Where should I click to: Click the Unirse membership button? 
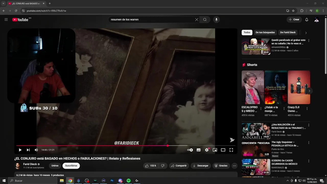point(55,166)
